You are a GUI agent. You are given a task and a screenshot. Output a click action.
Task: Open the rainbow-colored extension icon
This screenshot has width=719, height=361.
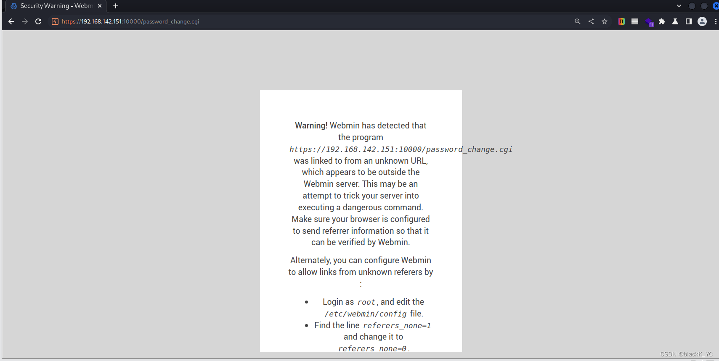[621, 21]
